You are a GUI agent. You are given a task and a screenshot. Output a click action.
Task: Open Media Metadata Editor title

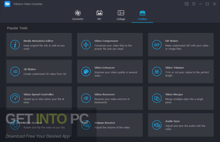pyautogui.click(x=38, y=41)
